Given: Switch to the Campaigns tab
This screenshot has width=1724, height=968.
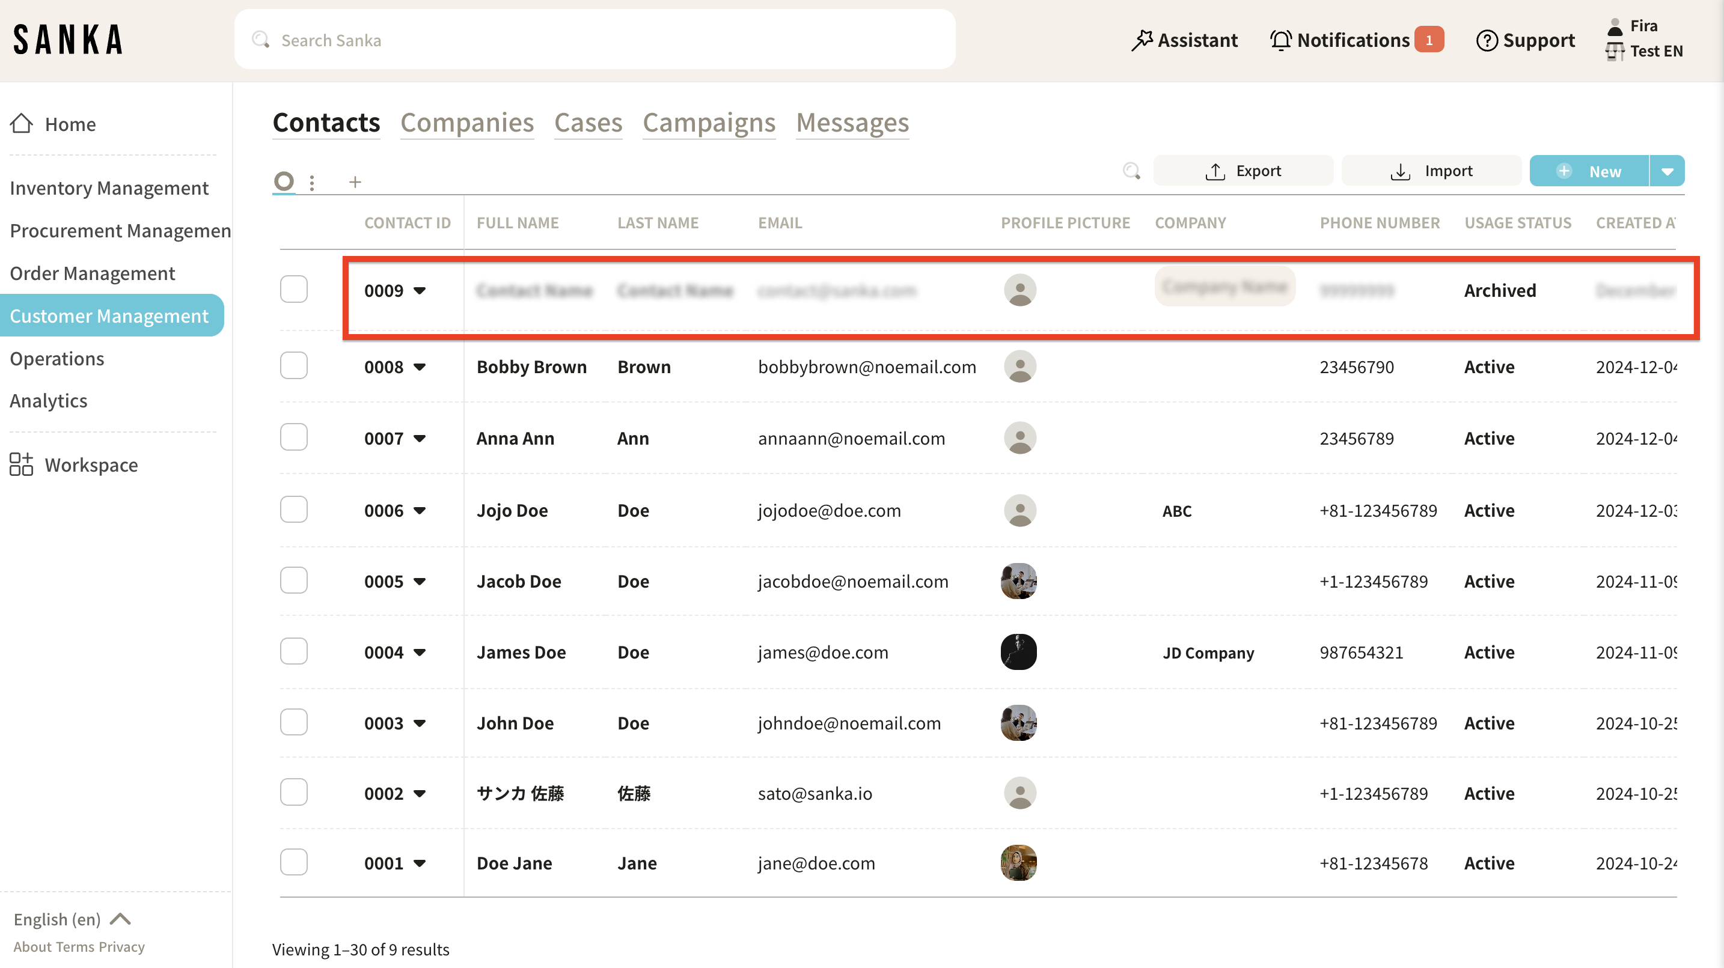Looking at the screenshot, I should pos(709,123).
